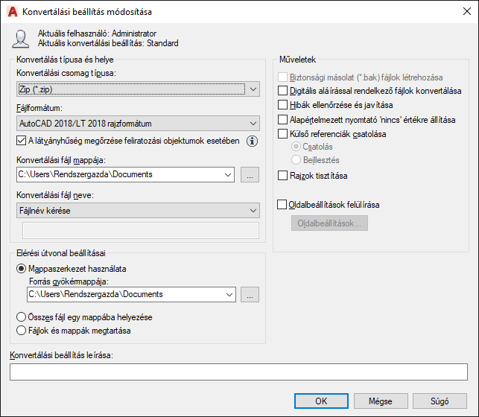Open help with Súgó button

[440, 401]
